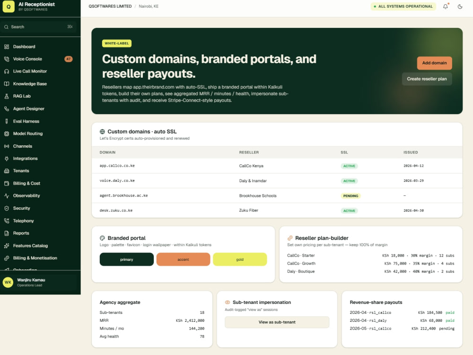
Task: Click the globe icon beside Custom domains
Action: 102,132
